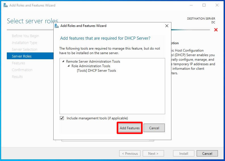Close the DHCP features dialog with X
This screenshot has height=161, width=225.
167,26
